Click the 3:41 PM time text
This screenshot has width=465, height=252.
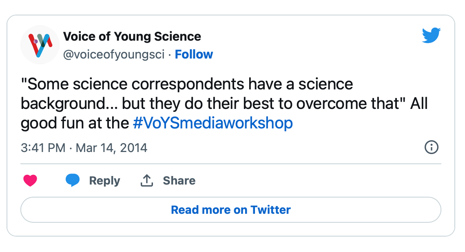43,148
